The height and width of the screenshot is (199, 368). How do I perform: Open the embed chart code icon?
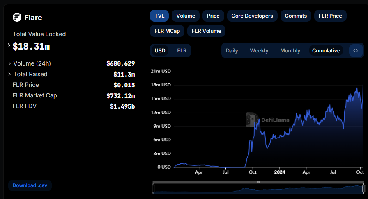[356, 51]
